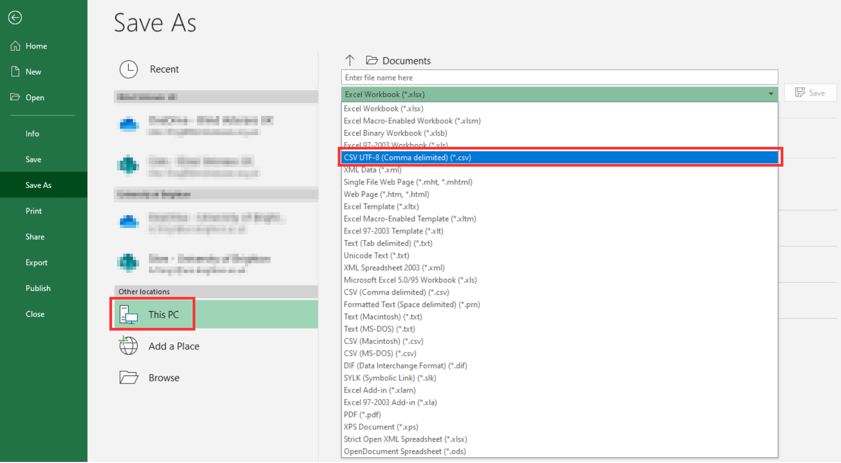Image resolution: width=841 pixels, height=463 pixels.
Task: Select CSV (Macintosh) (*.csv) format
Action: click(x=559, y=342)
